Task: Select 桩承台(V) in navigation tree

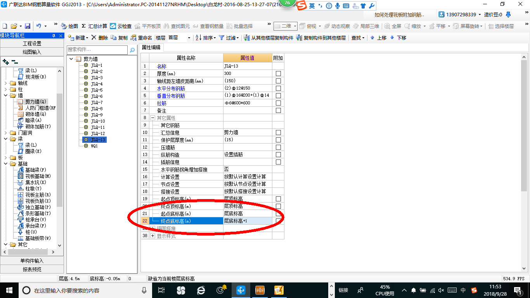Action: coord(36,220)
